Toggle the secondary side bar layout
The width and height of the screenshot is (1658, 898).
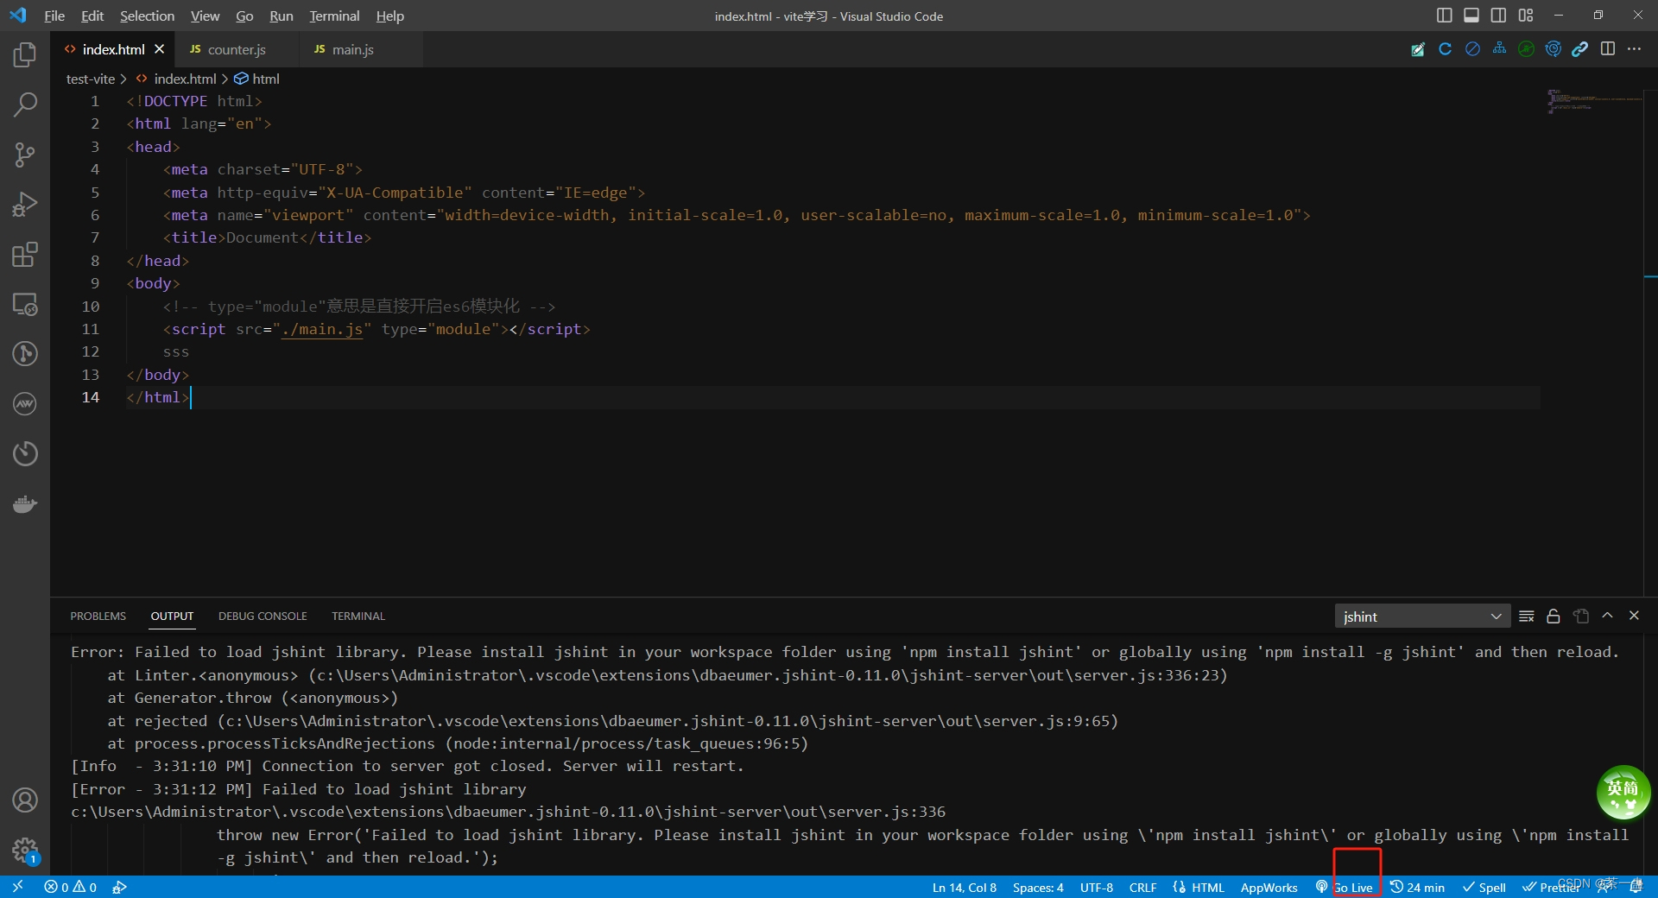(1498, 16)
